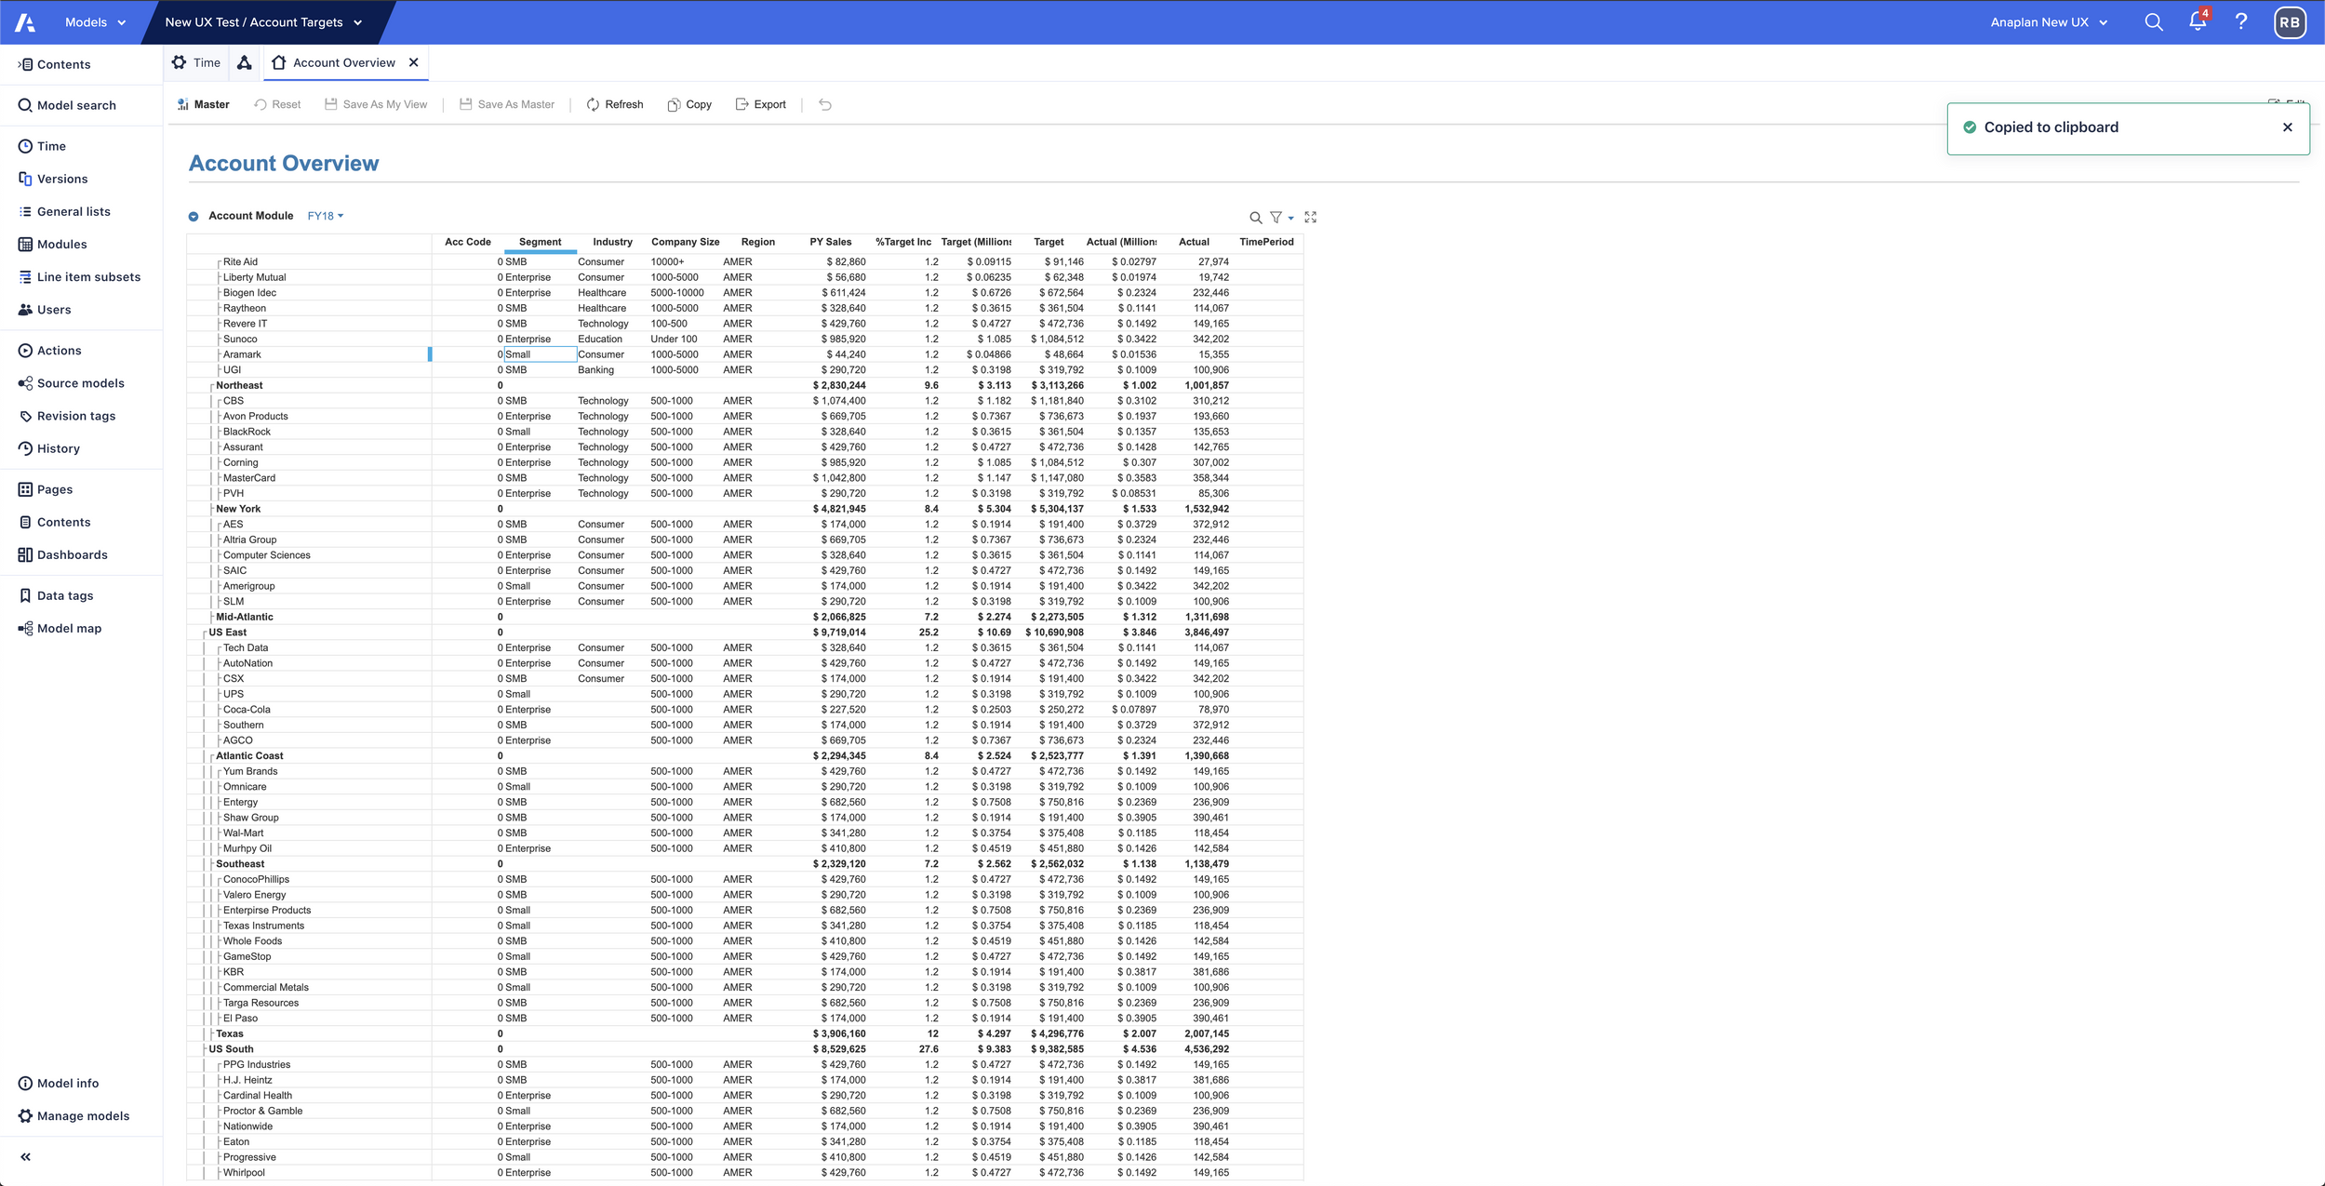Open Revision tags in the sidebar
This screenshot has width=2325, height=1186.
[75, 416]
